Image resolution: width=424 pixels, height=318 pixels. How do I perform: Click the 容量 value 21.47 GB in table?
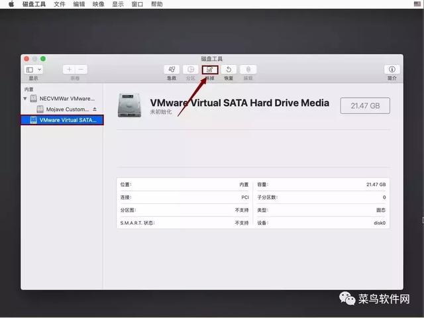pyautogui.click(x=376, y=184)
